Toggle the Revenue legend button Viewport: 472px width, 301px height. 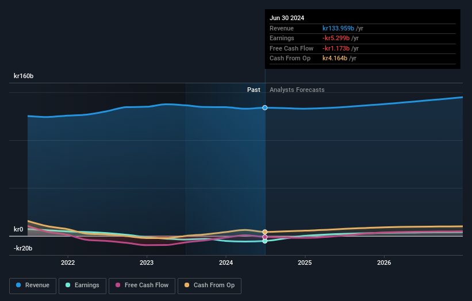(33, 285)
